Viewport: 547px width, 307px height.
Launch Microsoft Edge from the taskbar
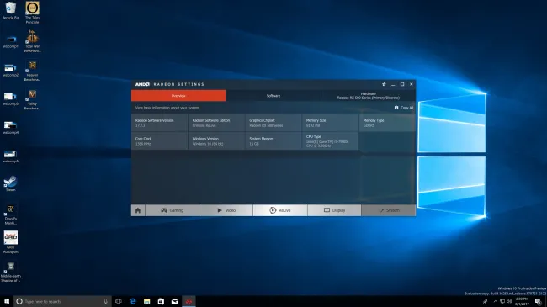click(x=133, y=301)
